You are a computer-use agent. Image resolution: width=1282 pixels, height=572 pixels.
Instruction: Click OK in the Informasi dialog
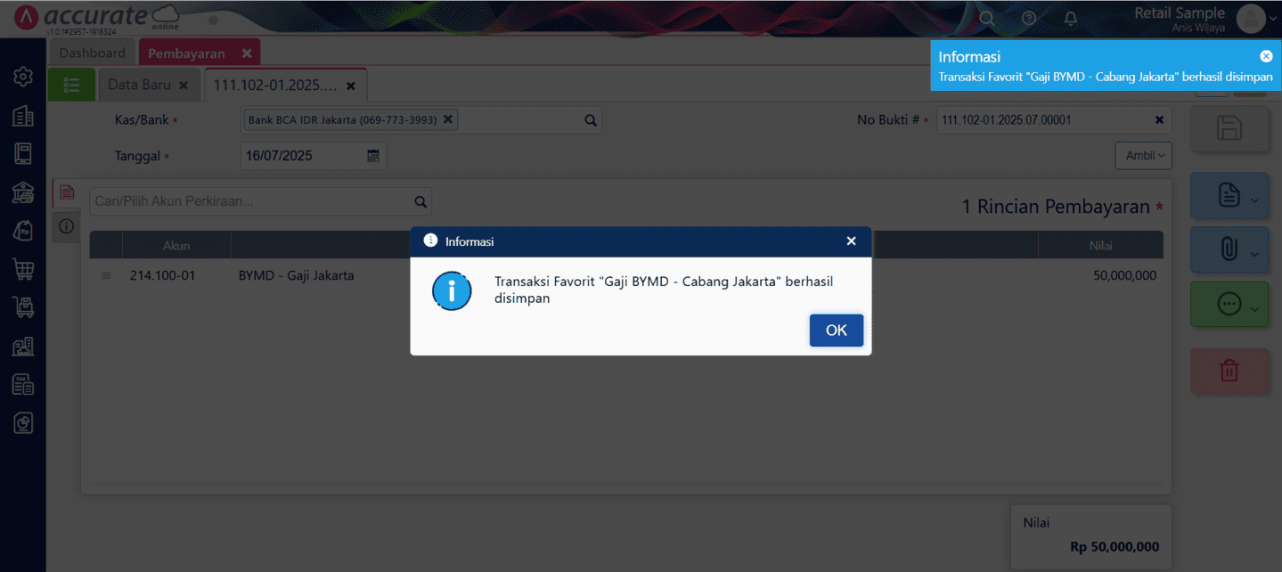pyautogui.click(x=836, y=330)
